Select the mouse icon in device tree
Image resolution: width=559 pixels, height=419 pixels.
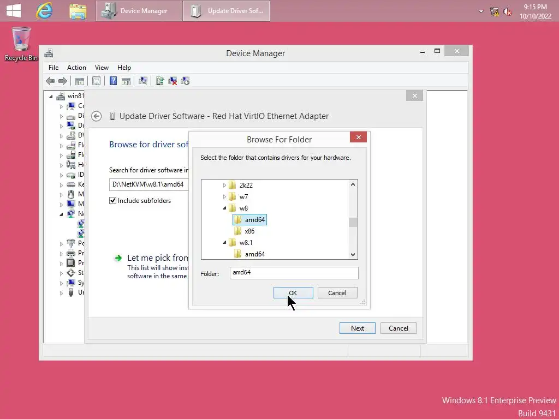tap(71, 194)
